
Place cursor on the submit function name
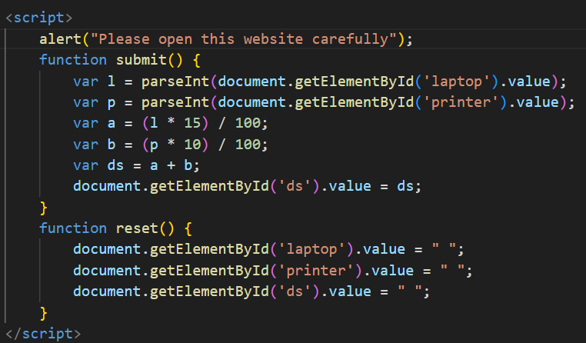tap(142, 60)
